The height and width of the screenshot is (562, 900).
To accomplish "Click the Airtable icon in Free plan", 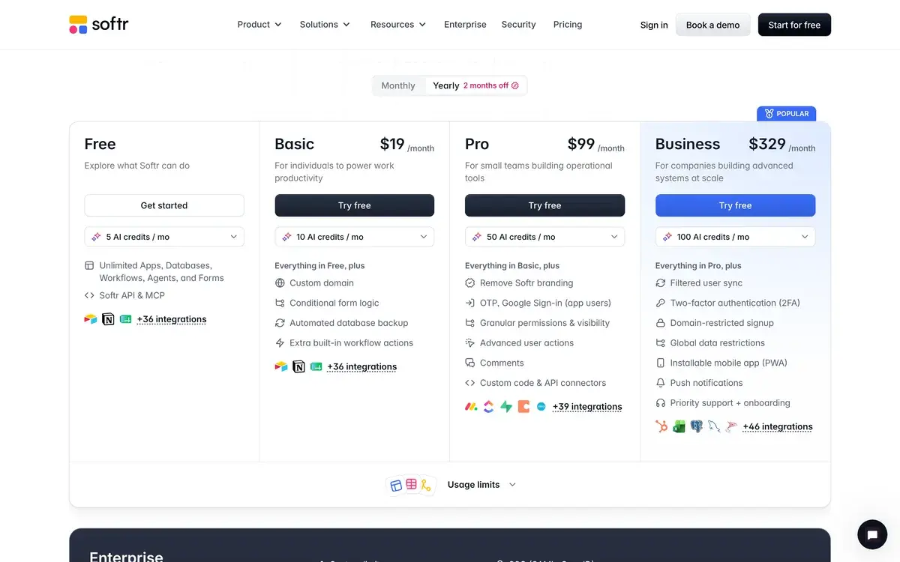I will tap(91, 319).
